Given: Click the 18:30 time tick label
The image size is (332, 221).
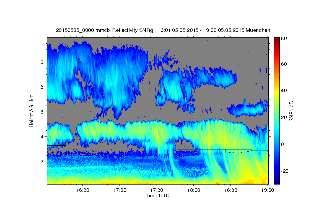Looking at the screenshot, I should click(x=231, y=190).
